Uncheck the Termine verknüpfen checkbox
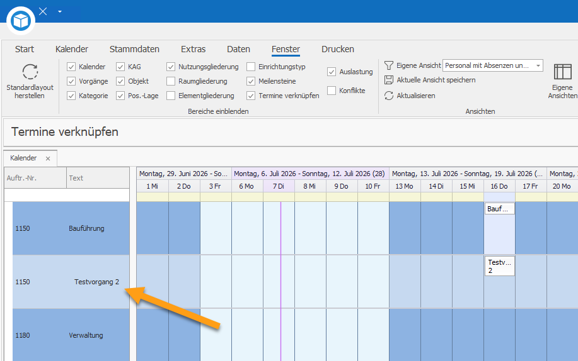The image size is (578, 361). click(x=251, y=96)
